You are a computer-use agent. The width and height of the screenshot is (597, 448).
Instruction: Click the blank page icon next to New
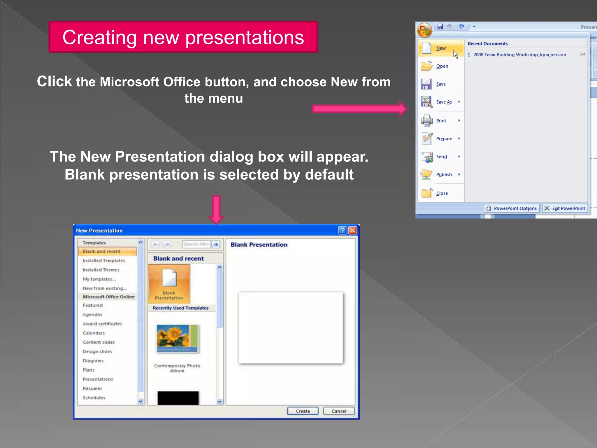pos(426,48)
